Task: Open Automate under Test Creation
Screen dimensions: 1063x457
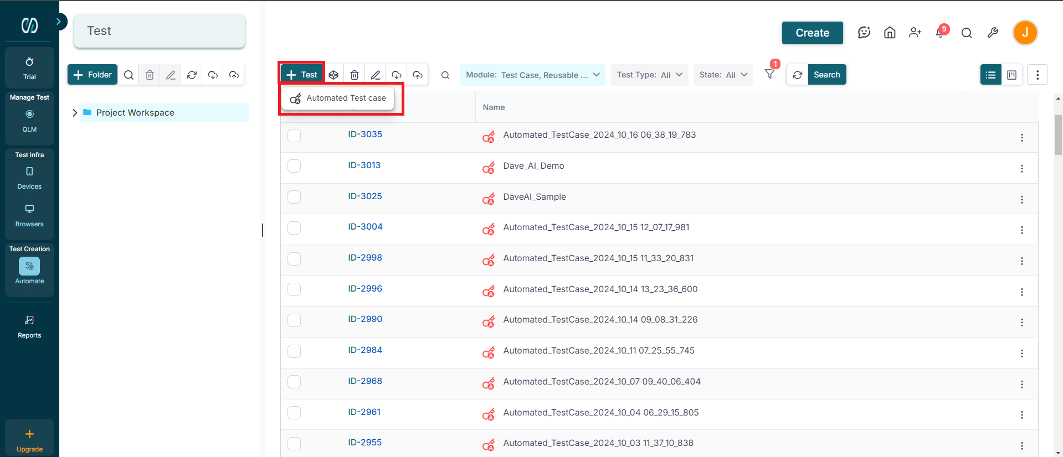Action: (x=29, y=272)
